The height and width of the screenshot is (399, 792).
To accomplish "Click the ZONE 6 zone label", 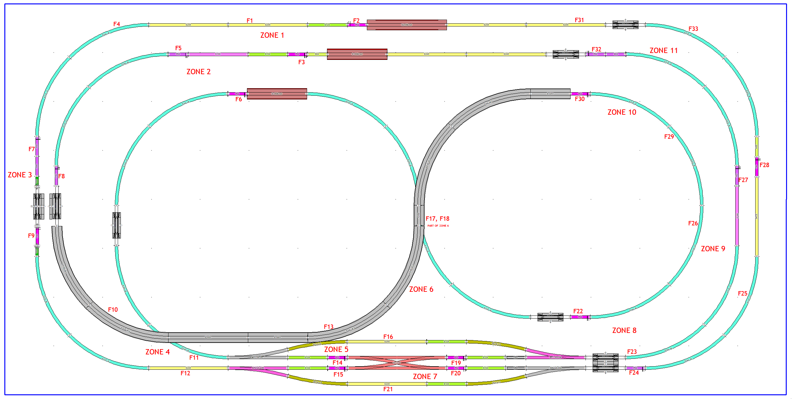I will pos(421,289).
